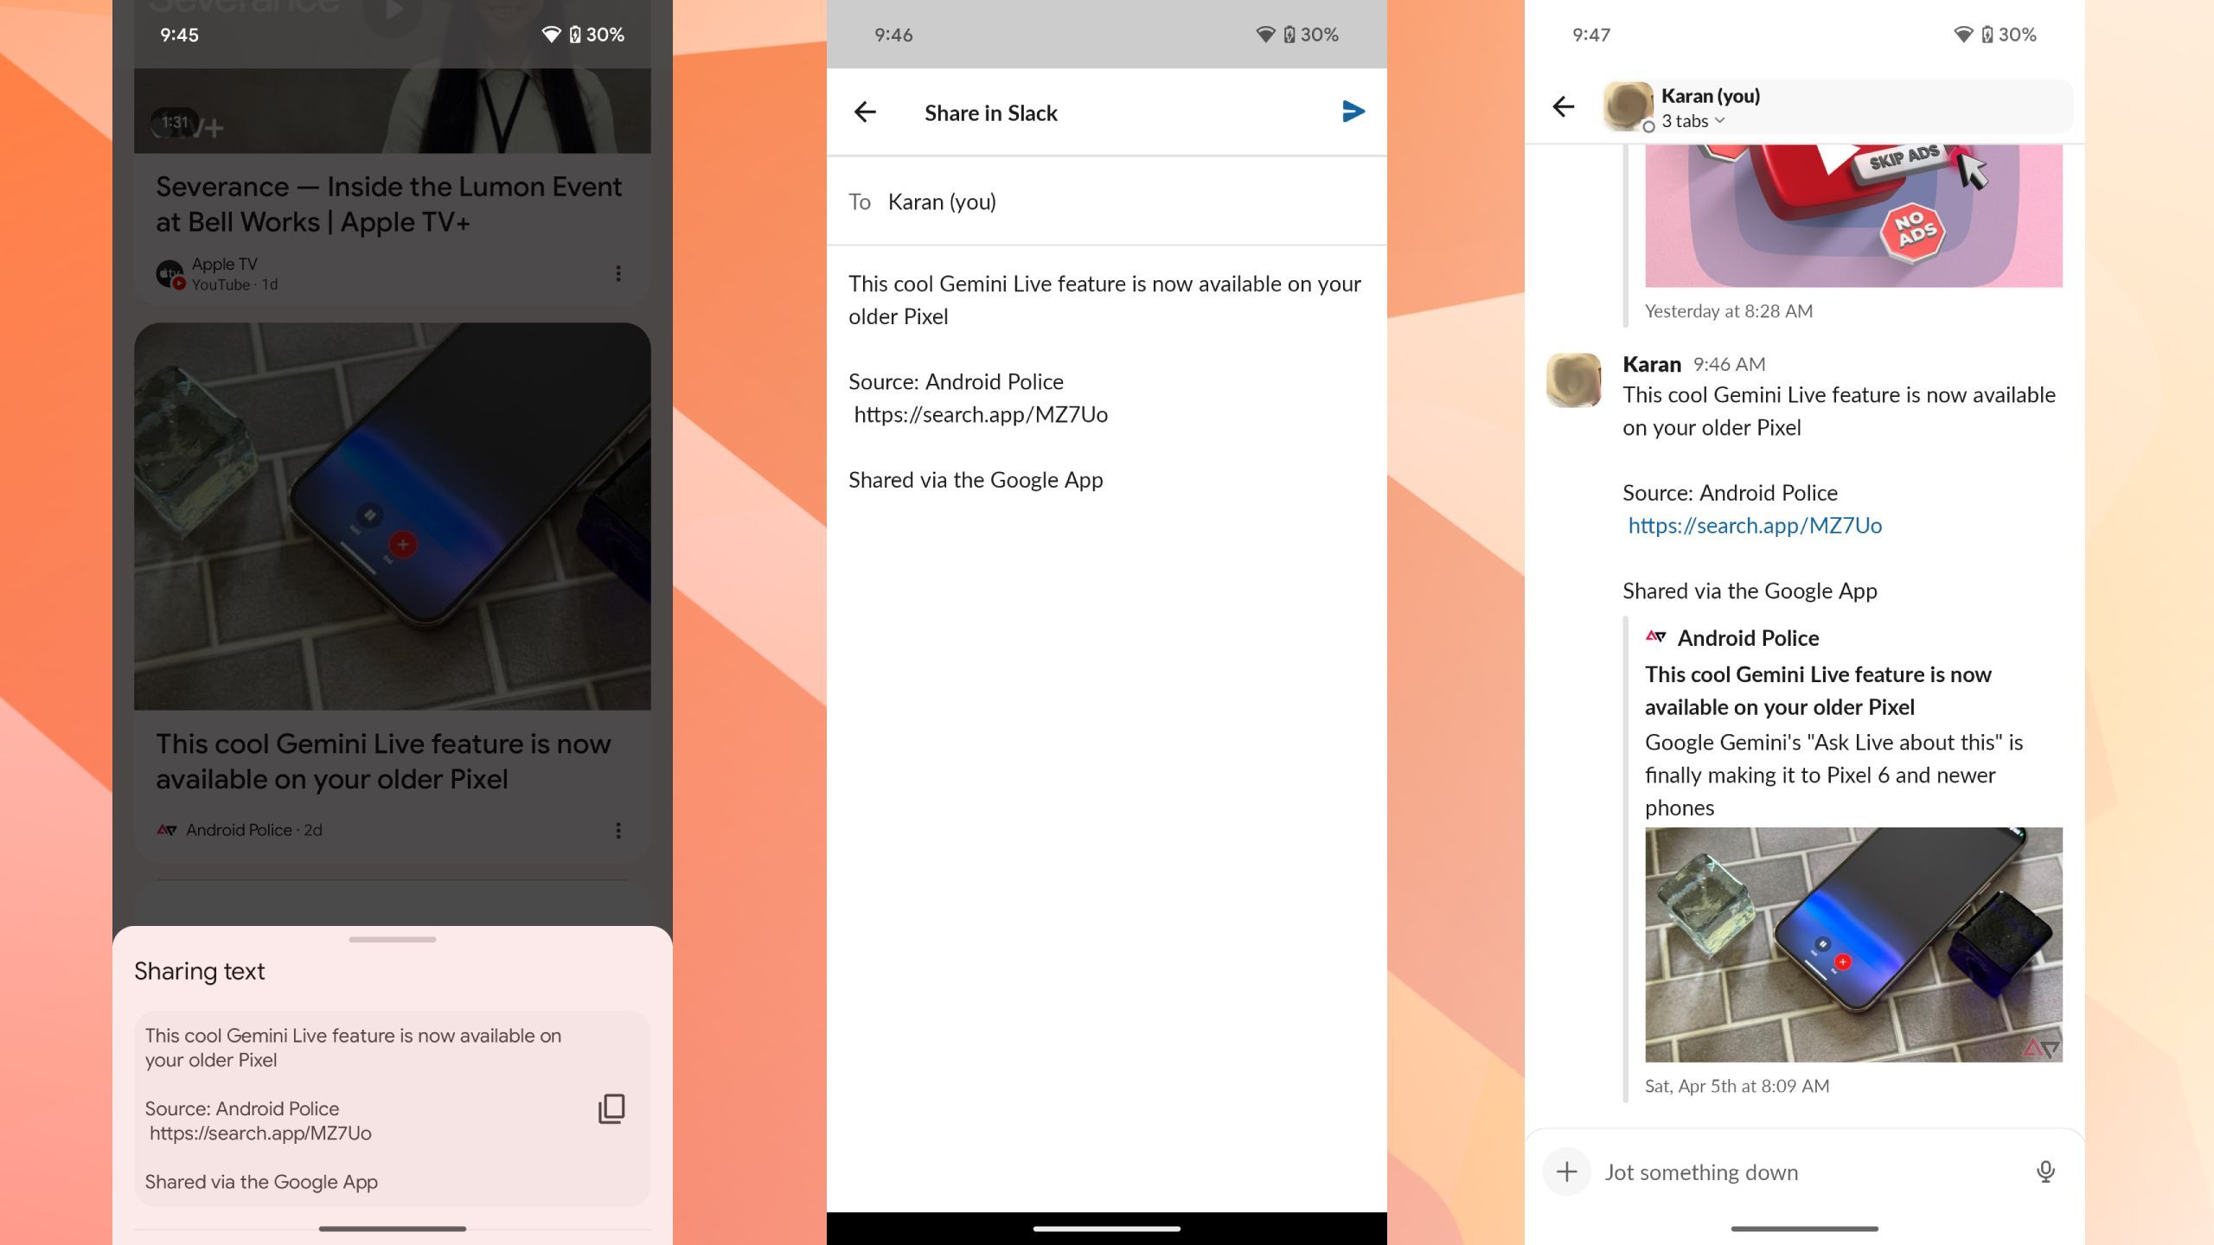This screenshot has width=2214, height=1245.
Task: Copy the sharing text with copy icon
Action: pyautogui.click(x=611, y=1108)
